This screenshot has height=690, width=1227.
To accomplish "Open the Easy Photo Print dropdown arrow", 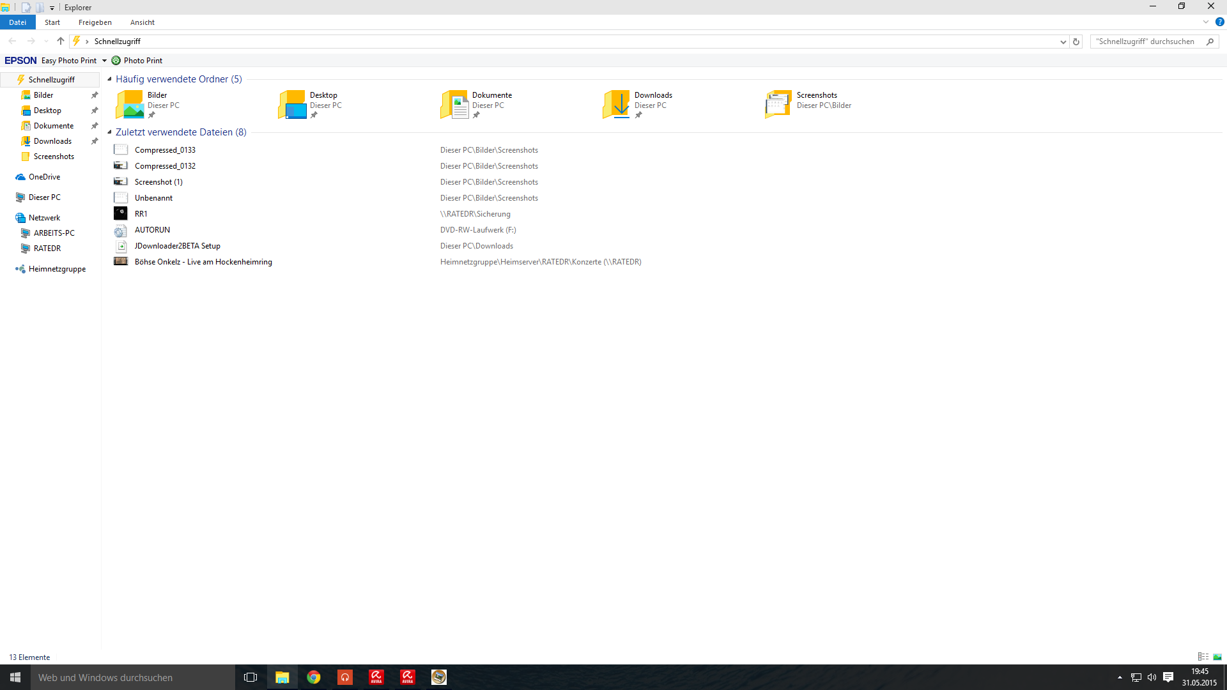I will pos(104,61).
